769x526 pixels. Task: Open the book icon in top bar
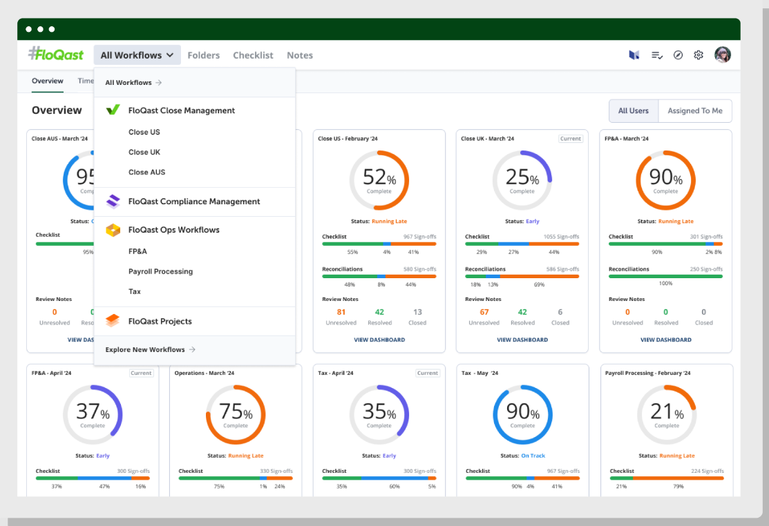pyautogui.click(x=634, y=55)
